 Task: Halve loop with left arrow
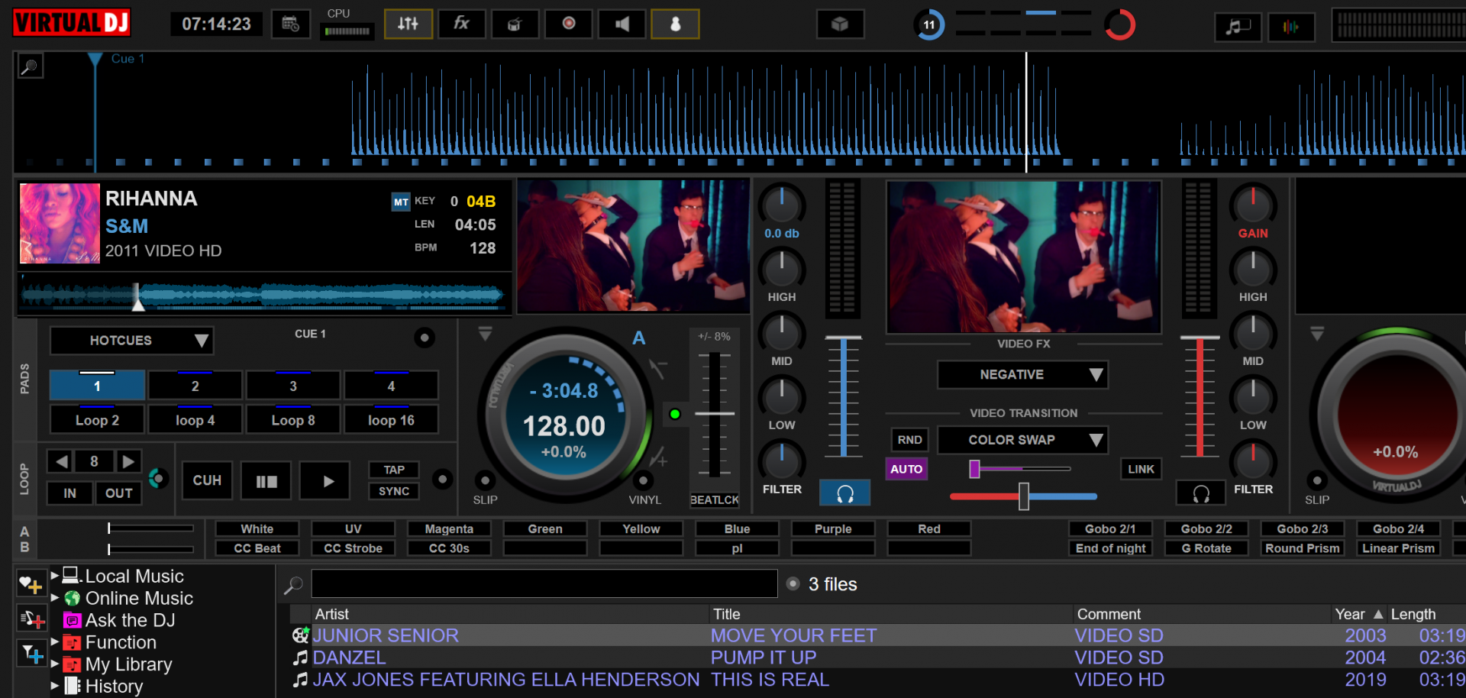tap(62, 461)
